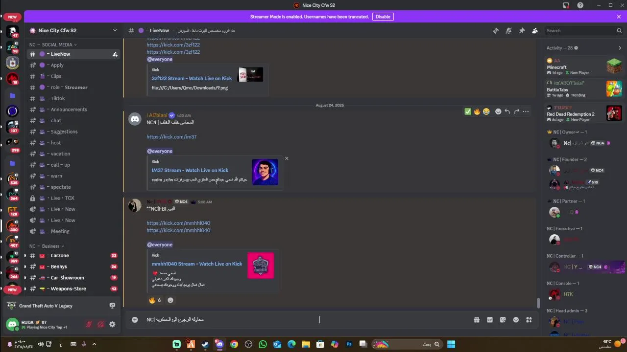Image resolution: width=627 pixels, height=352 pixels.
Task: Add the laughing-crying emoji quick reaction
Action: [x=486, y=111]
